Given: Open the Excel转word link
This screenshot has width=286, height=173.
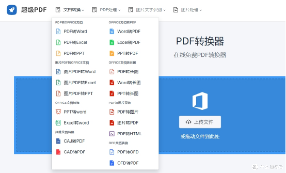Looking at the screenshot, I should (76, 123).
